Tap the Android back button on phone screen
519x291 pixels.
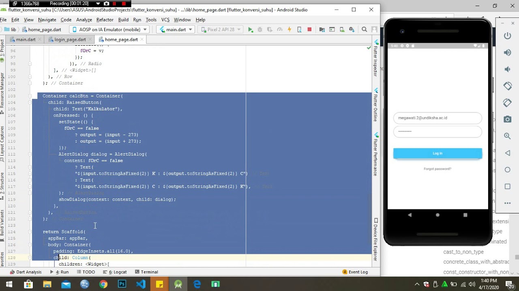point(410,215)
